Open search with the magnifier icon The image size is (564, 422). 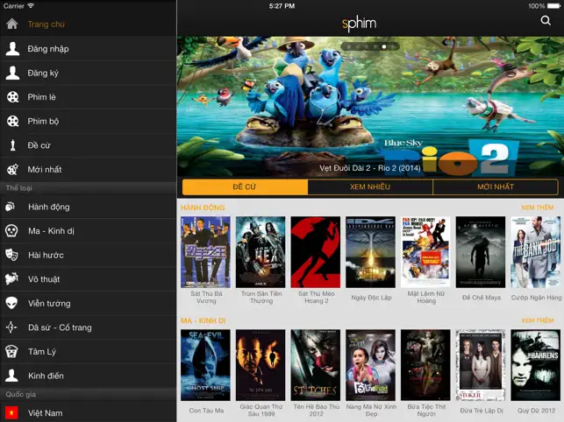coord(546,20)
